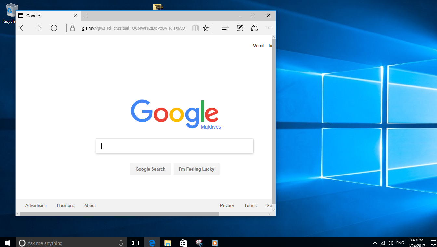The image size is (437, 247).
Task: Click the Edge icon in taskbar
Action: [x=152, y=243]
